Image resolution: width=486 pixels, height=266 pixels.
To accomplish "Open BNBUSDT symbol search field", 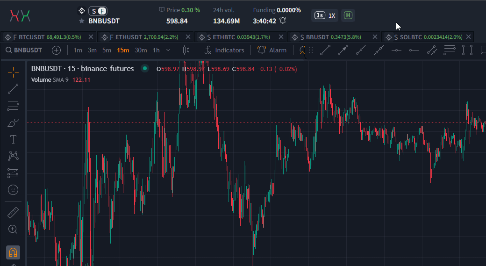I will [24, 50].
